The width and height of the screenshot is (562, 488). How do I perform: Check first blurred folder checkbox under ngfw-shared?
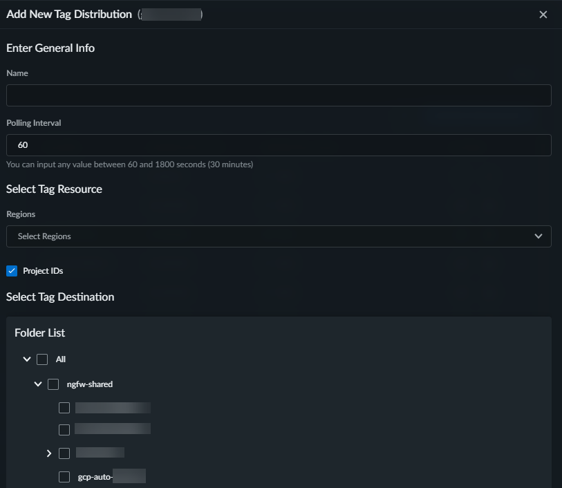pos(64,408)
